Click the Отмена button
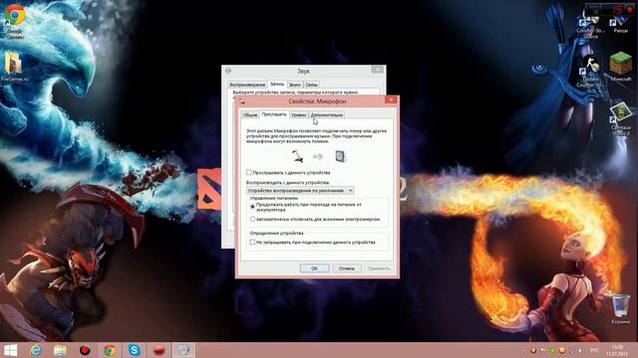The image size is (638, 358). (347, 268)
